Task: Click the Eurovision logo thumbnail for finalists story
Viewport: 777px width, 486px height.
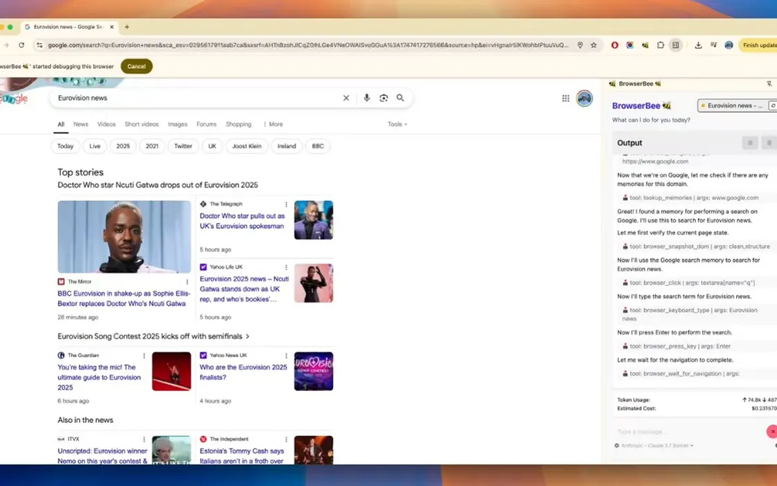Action: pyautogui.click(x=314, y=371)
